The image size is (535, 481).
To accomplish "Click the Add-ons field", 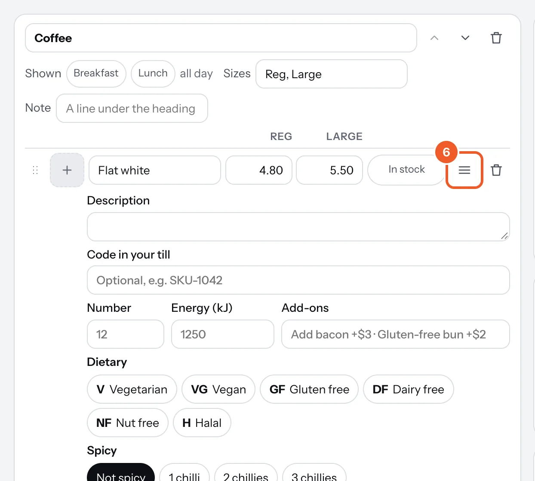I will [x=396, y=334].
